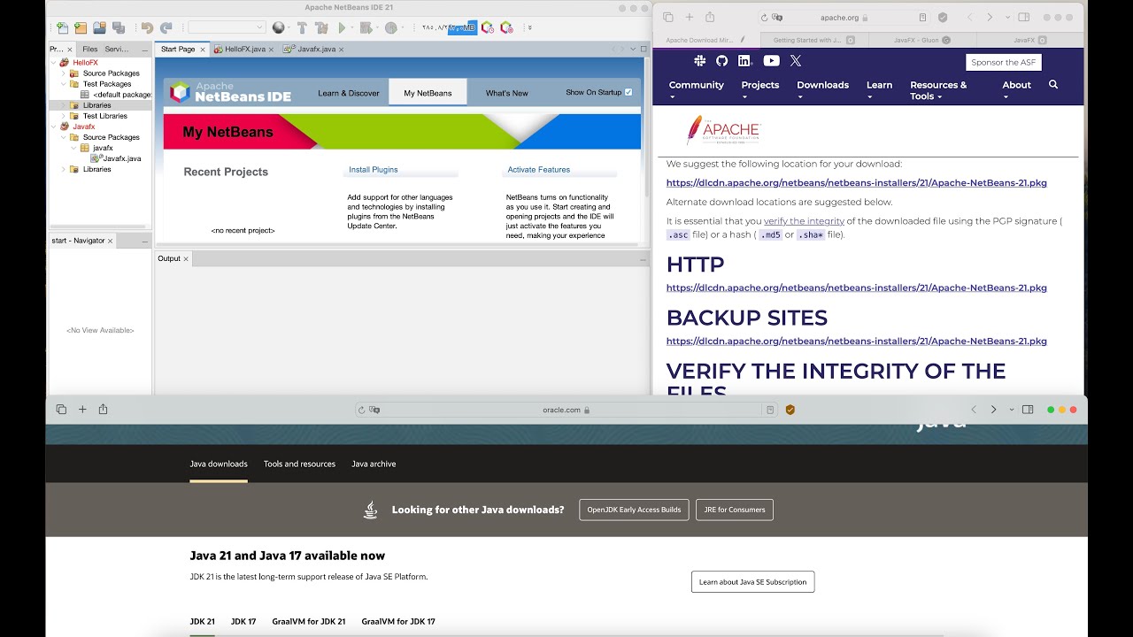The width and height of the screenshot is (1133, 637).
Task: Click the Undo arrow in NetBeans toolbar
Action: point(147,28)
